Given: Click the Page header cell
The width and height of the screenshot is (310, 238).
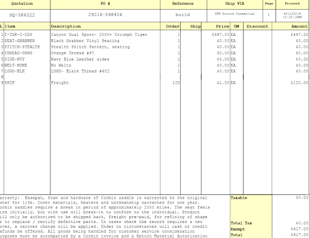Looking at the screenshot, I should coord(269,3).
